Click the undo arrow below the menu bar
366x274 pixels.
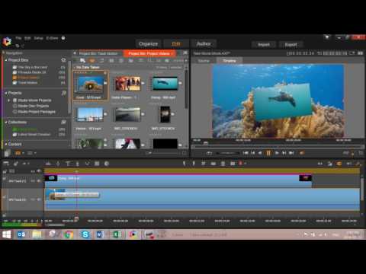(18, 46)
